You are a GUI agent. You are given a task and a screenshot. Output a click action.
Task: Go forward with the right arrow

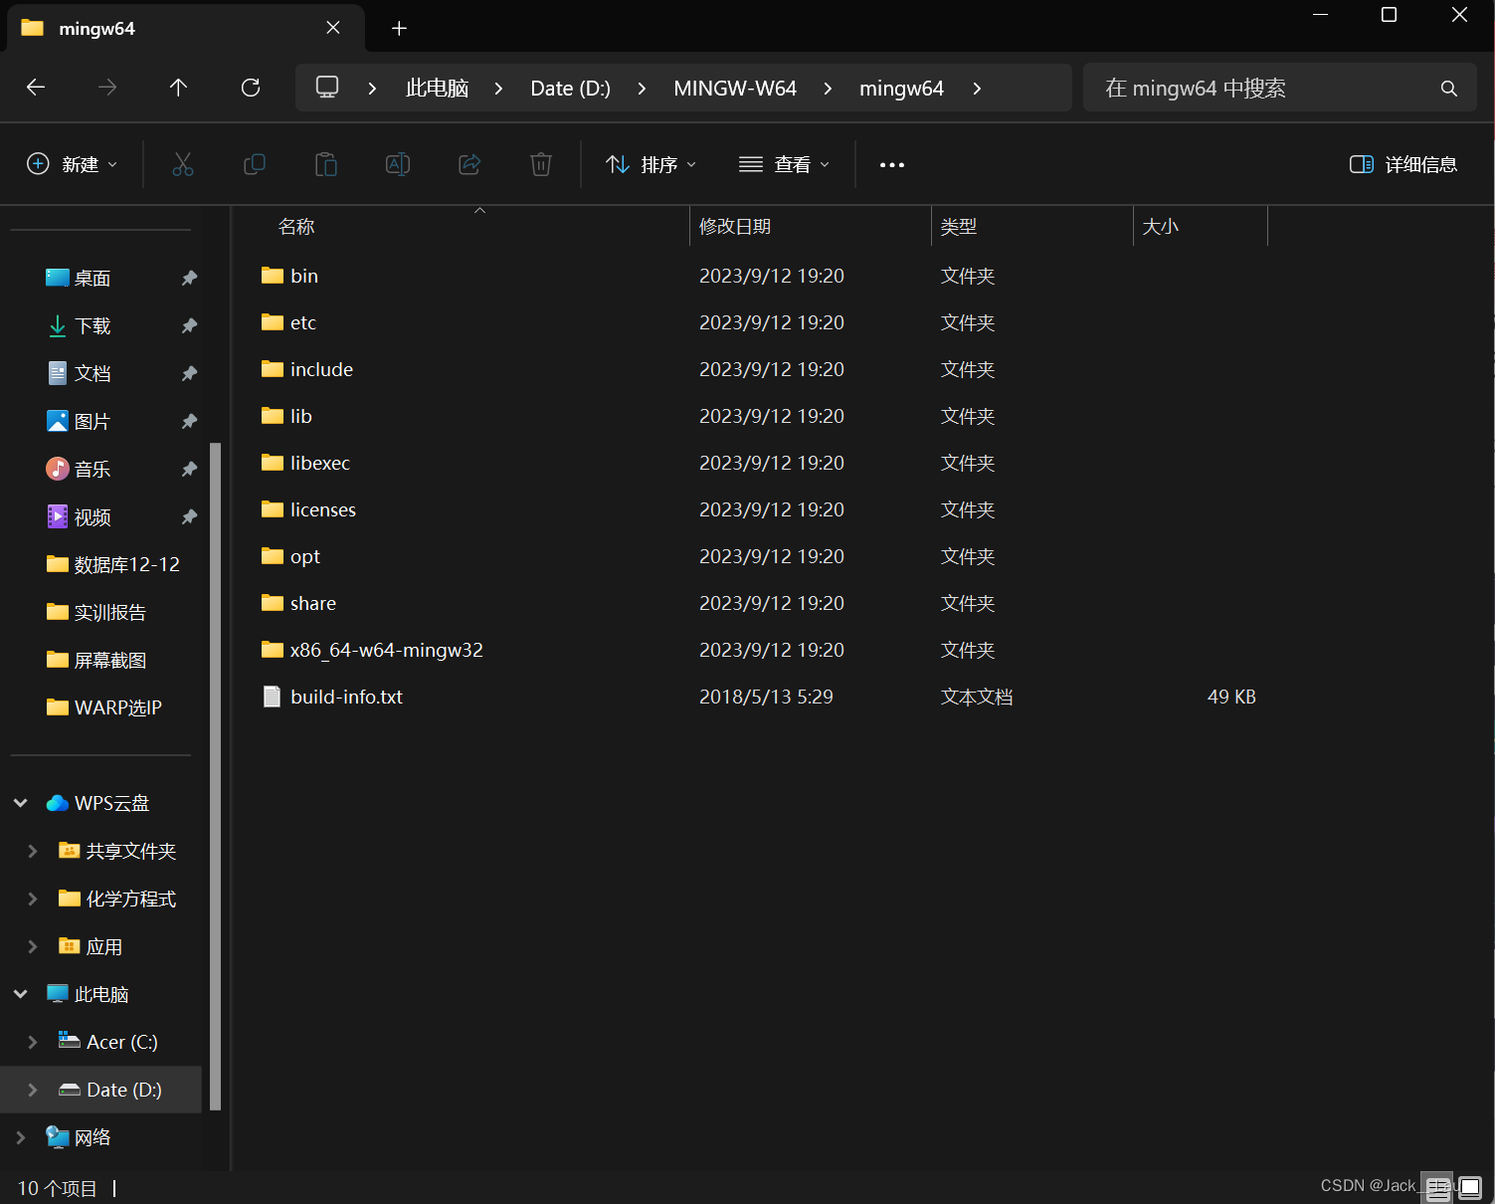click(107, 88)
